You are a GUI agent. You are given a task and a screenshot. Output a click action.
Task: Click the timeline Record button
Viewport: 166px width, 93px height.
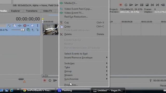point(45,80)
